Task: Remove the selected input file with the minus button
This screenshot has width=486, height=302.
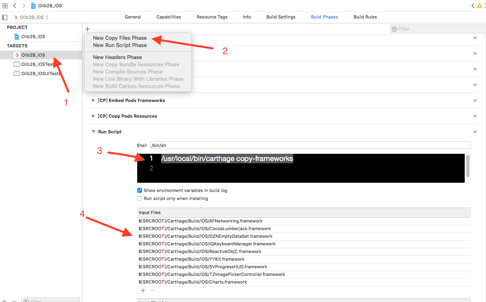Action: click(x=152, y=290)
